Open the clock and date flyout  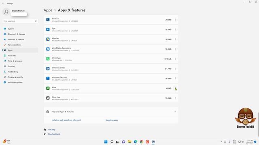[x=250, y=142]
